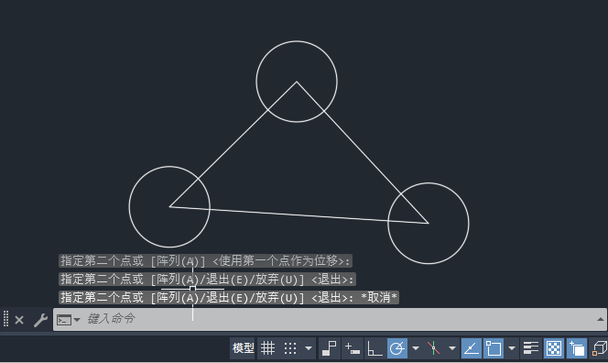608x363 pixels.
Task: Toggle the Dynamic Input status icon
Action: coord(353,347)
